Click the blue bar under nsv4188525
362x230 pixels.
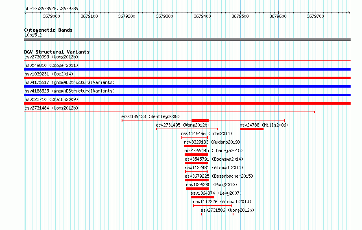pyautogui.click(x=187, y=95)
